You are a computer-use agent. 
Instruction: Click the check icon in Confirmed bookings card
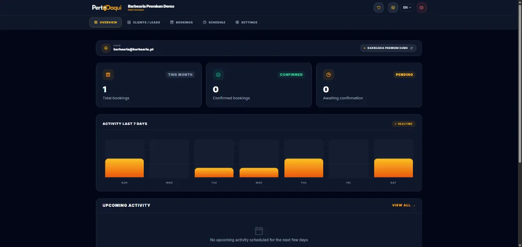tap(218, 75)
